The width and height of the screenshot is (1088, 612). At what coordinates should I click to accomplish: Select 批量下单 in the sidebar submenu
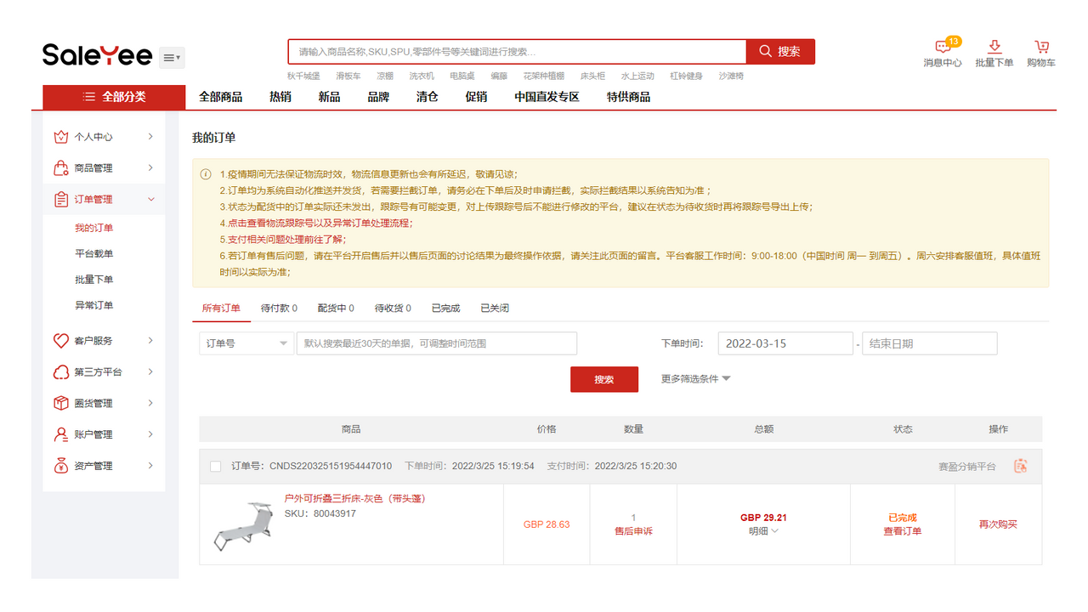pyautogui.click(x=93, y=280)
